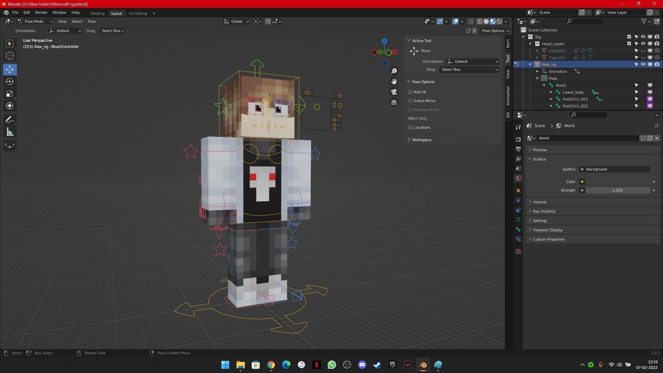Open Drag Select Box dropdown in header
663x373 pixels.
click(x=112, y=31)
